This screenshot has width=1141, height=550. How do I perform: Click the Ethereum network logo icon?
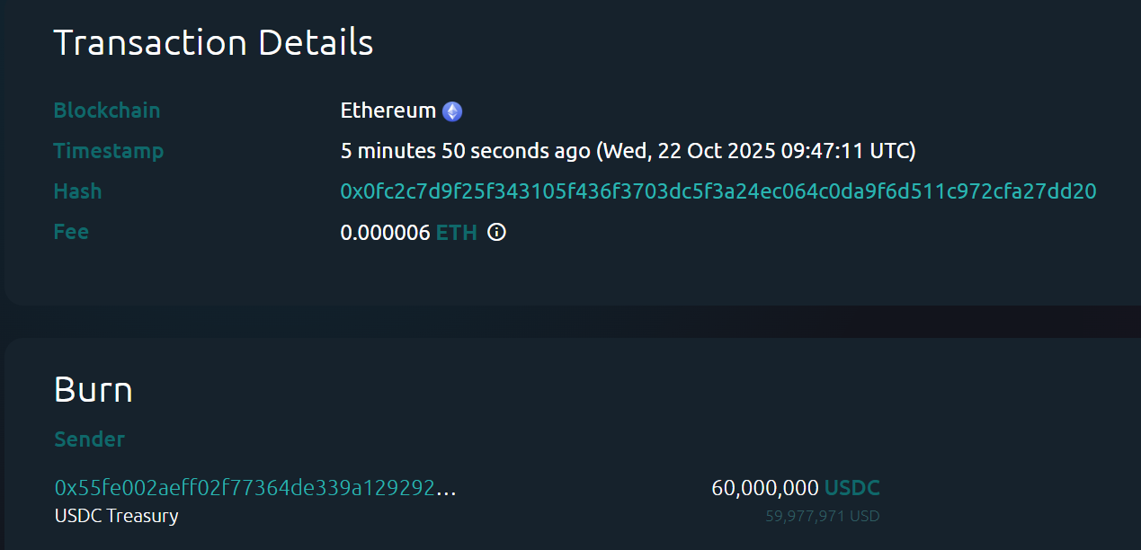pyautogui.click(x=452, y=111)
